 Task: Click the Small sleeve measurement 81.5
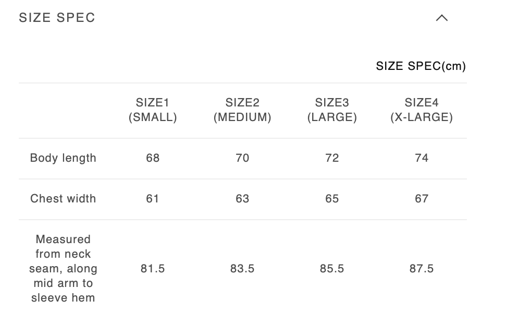153,269
